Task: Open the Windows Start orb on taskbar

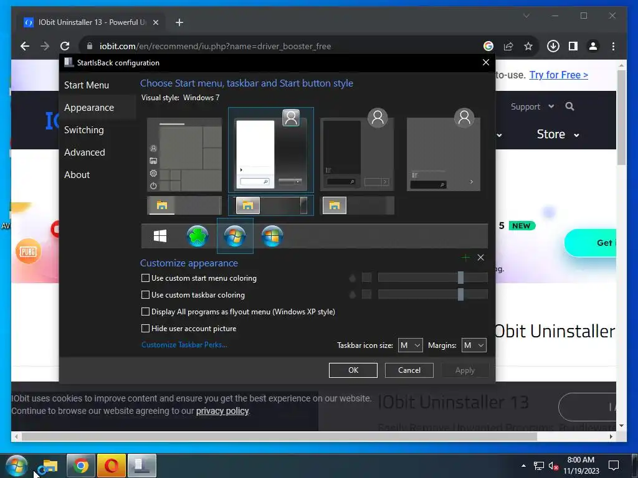Action: tap(17, 466)
